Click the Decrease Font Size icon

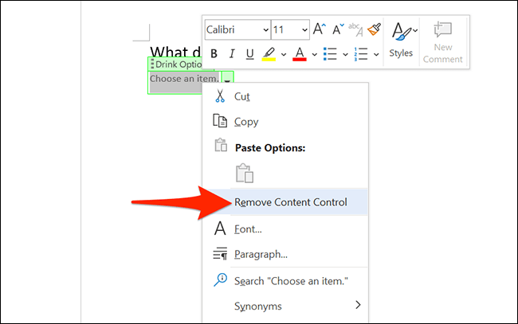(x=336, y=29)
